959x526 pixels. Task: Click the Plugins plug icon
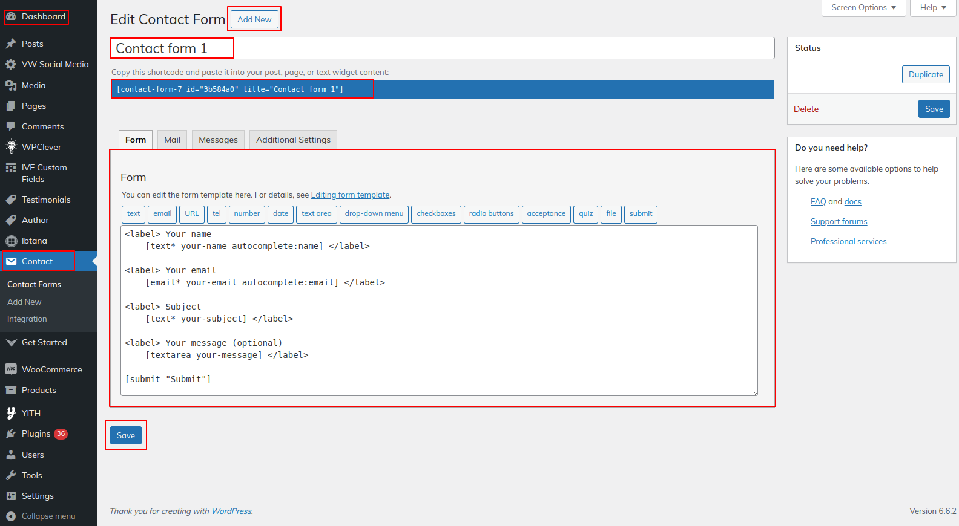click(x=11, y=433)
